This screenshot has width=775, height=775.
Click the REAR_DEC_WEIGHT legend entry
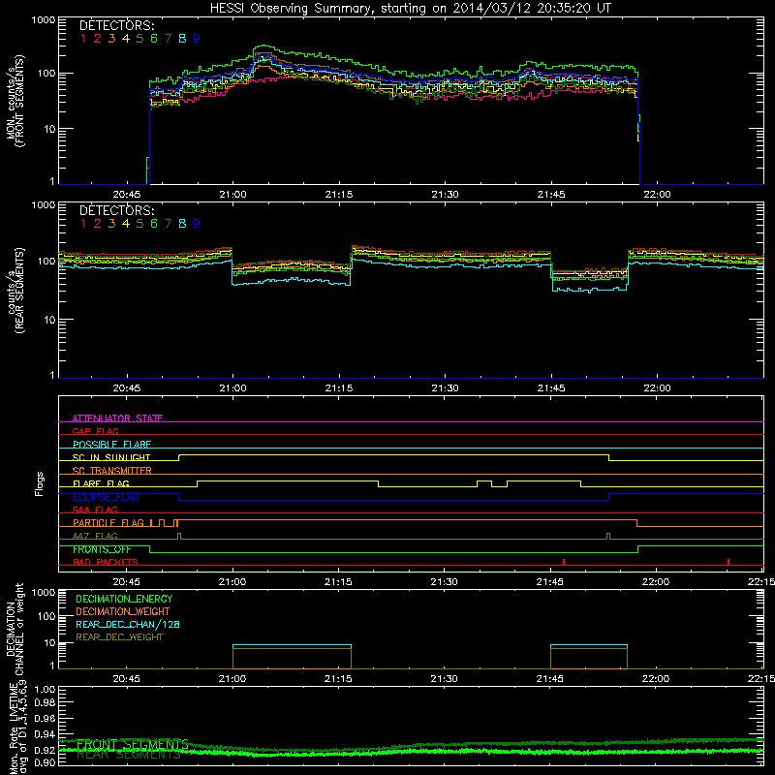click(x=119, y=637)
